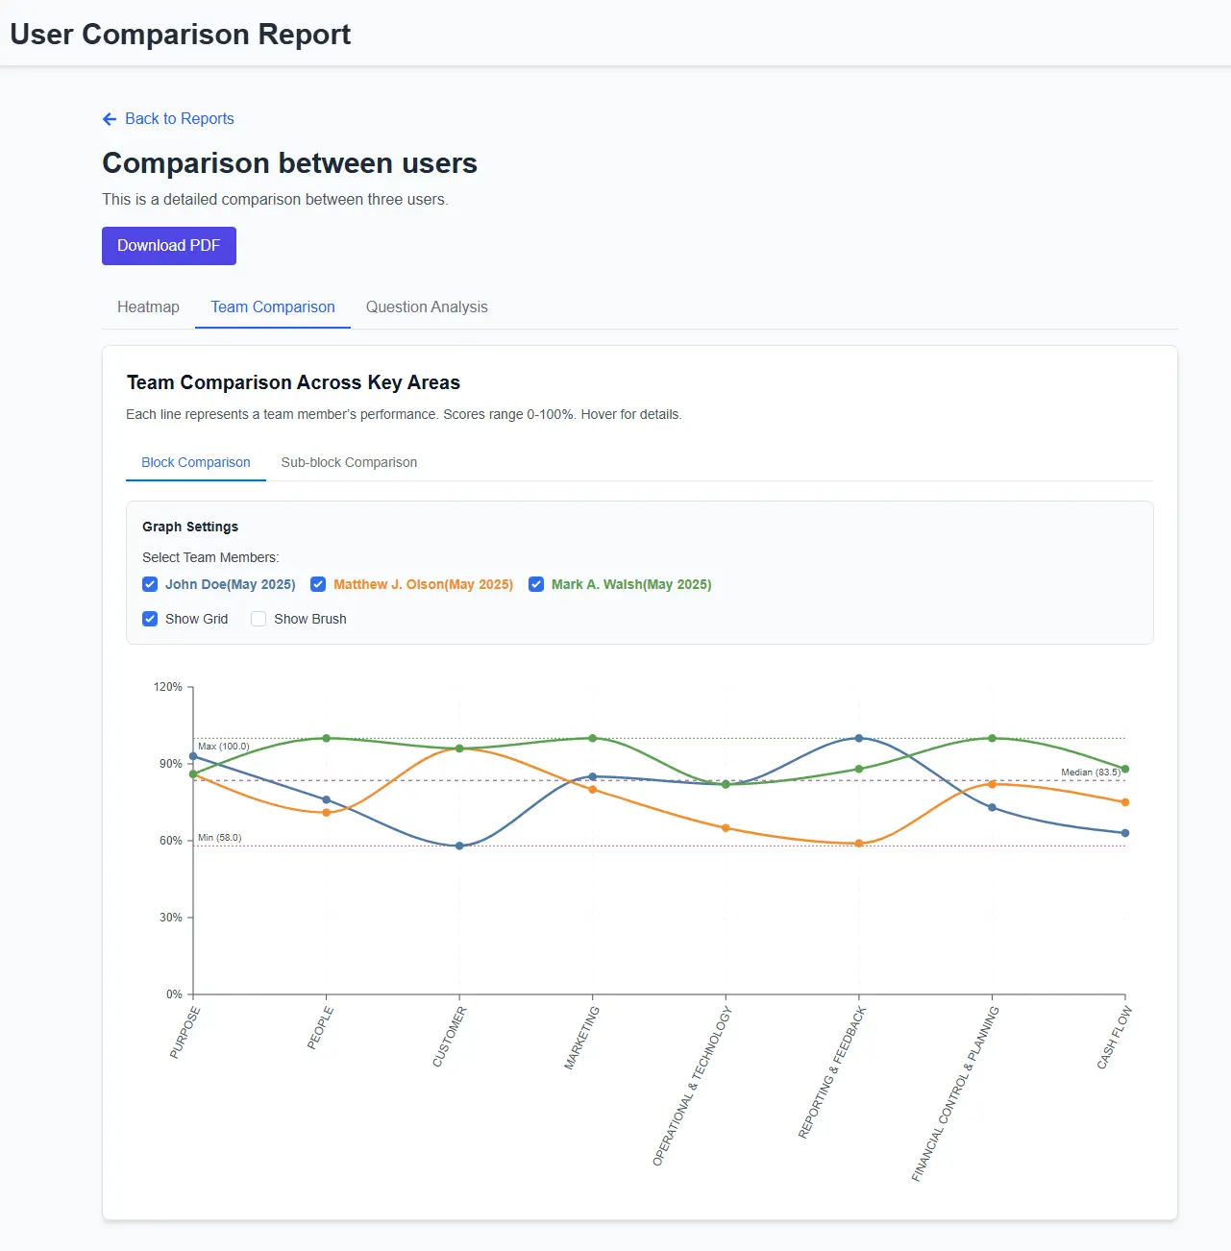1231x1251 pixels.
Task: Disable the Show Grid checkbox
Action: click(150, 619)
